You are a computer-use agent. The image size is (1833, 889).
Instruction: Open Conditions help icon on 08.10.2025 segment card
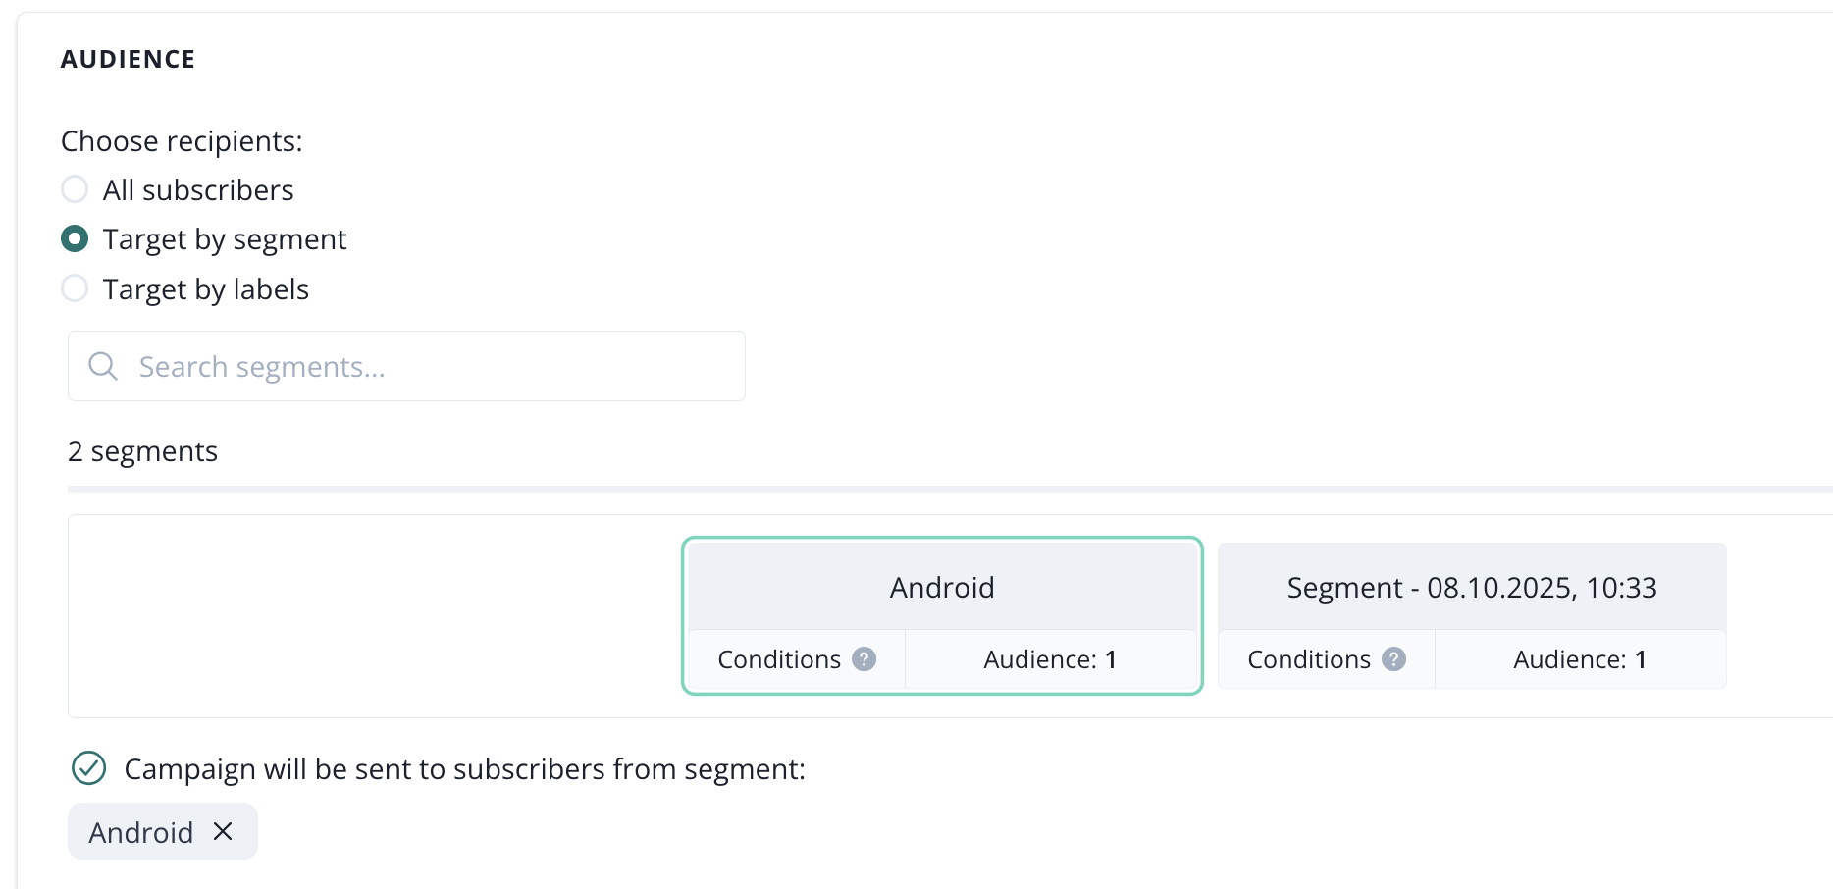[x=1393, y=659]
